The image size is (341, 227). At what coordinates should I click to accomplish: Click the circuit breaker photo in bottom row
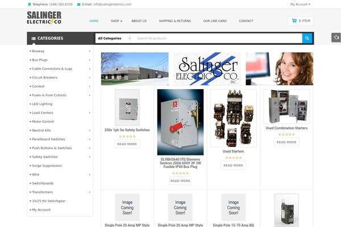[286, 211]
